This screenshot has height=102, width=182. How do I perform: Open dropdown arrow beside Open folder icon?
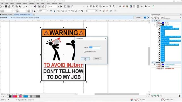[x=3, y=7]
